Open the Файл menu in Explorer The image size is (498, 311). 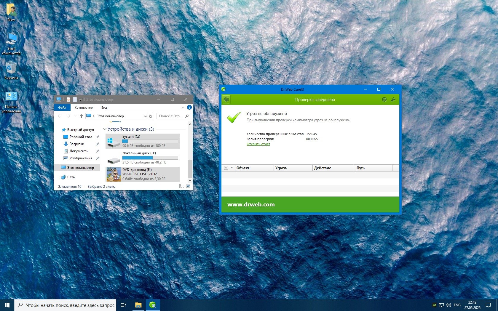pyautogui.click(x=62, y=108)
